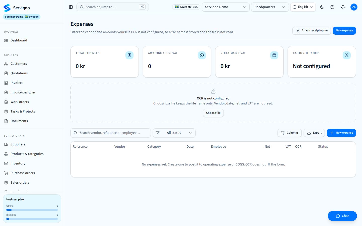Screen dimensions: 362x226
Task: Click the New expense button in page header
Action: tap(344, 31)
